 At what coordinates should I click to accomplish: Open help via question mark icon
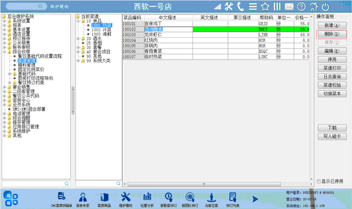tap(301, 7)
